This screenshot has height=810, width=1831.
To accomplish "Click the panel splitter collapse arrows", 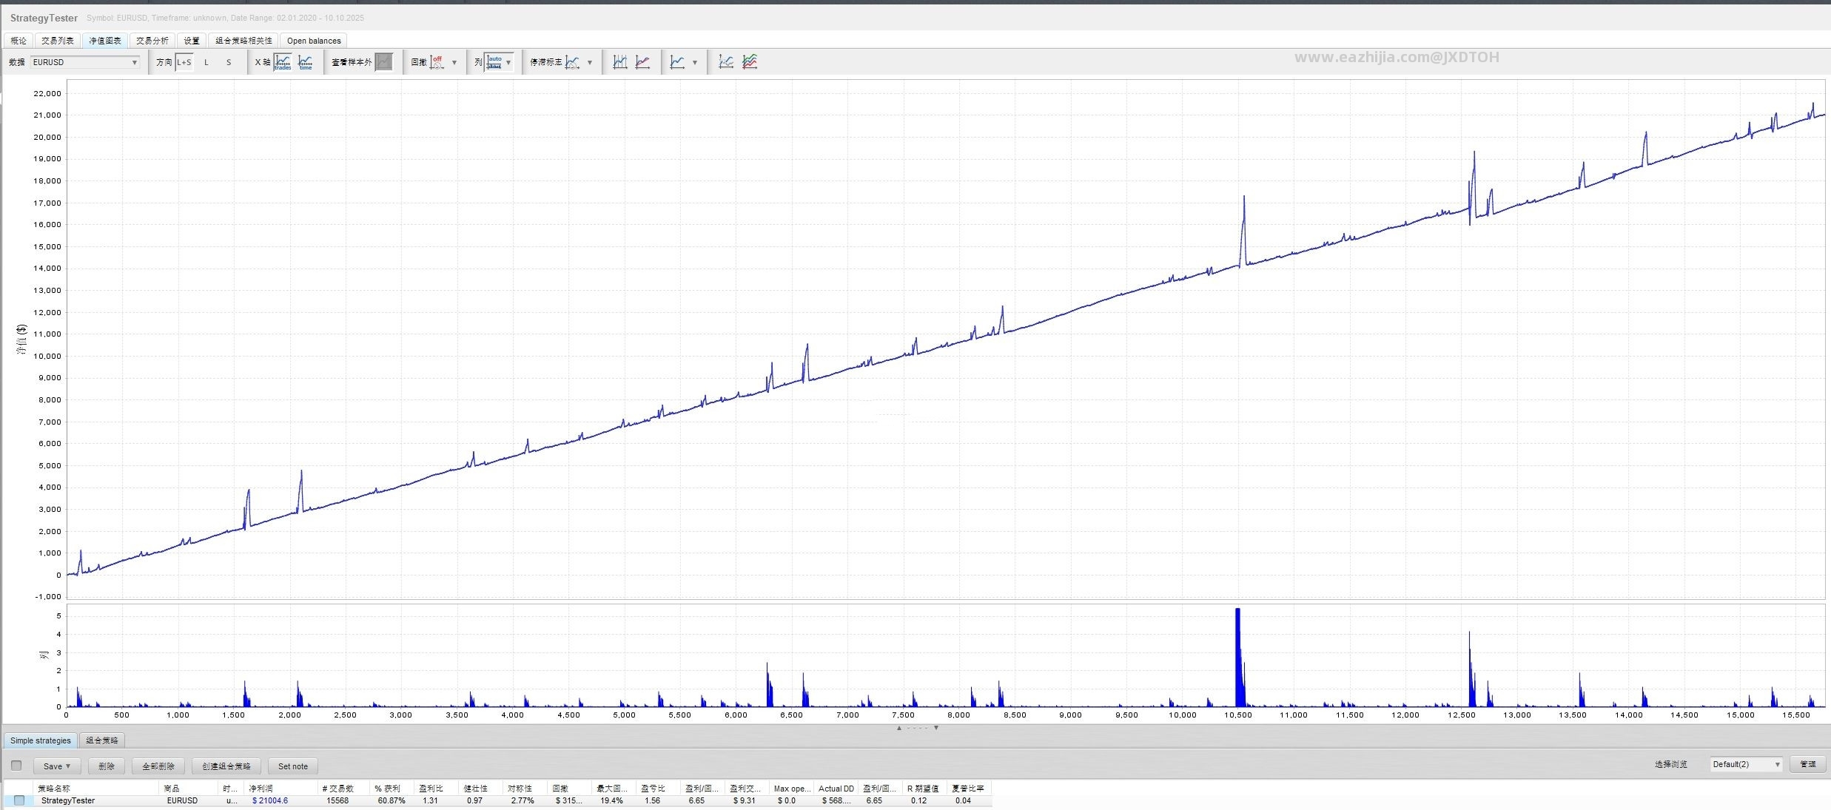I will (x=918, y=728).
